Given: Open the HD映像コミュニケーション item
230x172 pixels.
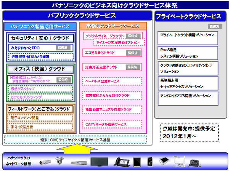Looking at the screenshot, I should tap(40, 79).
